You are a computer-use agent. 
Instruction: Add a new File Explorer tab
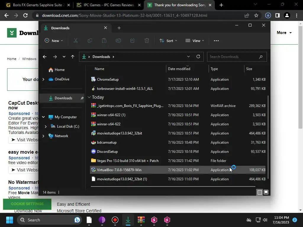pyautogui.click(x=119, y=28)
